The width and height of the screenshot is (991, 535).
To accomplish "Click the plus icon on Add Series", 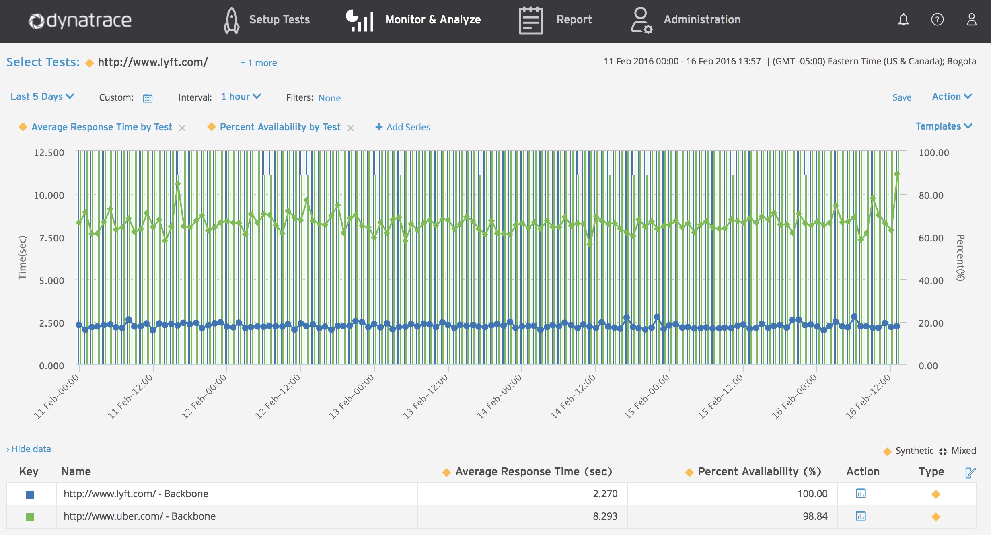I will [x=379, y=127].
